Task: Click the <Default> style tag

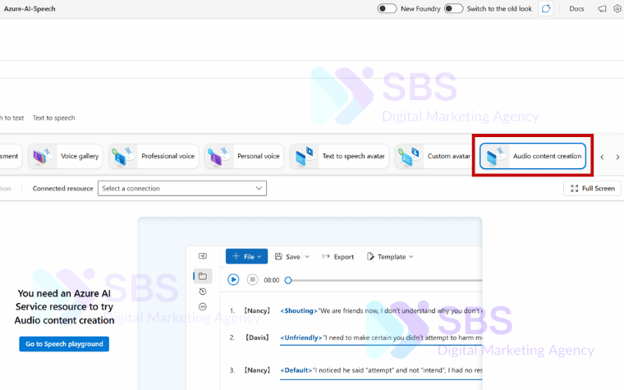Action: click(x=296, y=370)
